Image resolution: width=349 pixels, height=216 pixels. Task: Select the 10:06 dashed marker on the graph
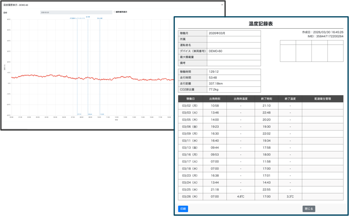pyautogui.click(x=100, y=66)
